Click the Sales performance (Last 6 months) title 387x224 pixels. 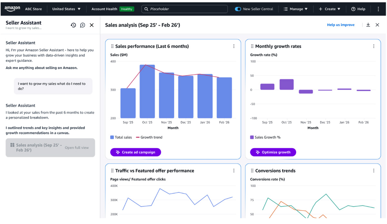click(x=152, y=46)
